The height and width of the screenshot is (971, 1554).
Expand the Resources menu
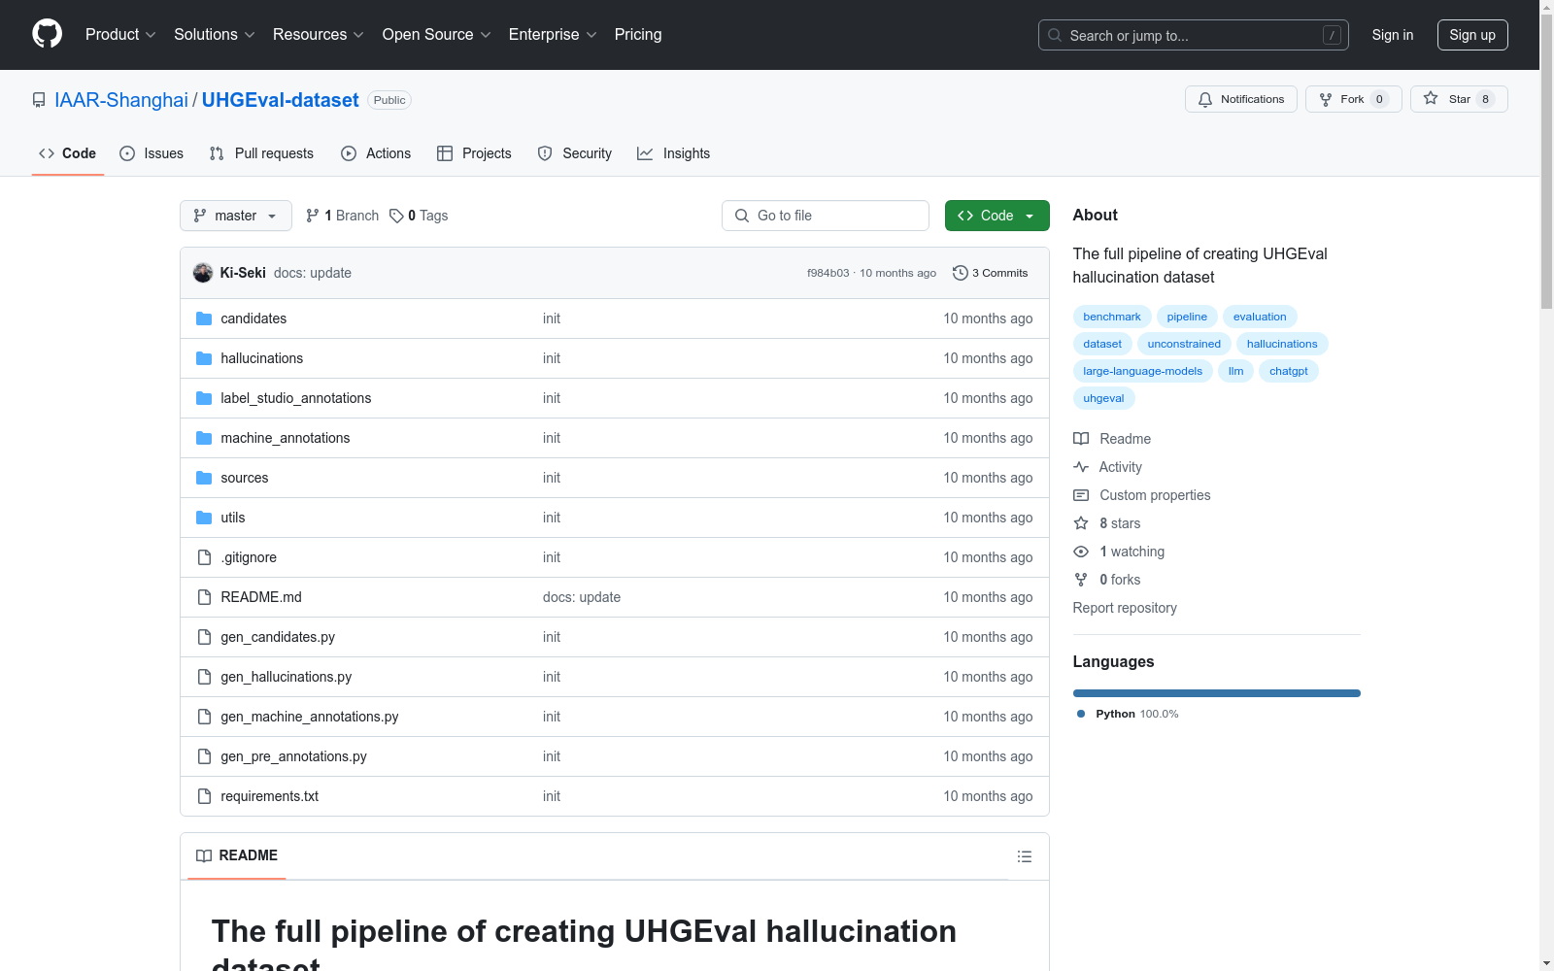(319, 34)
